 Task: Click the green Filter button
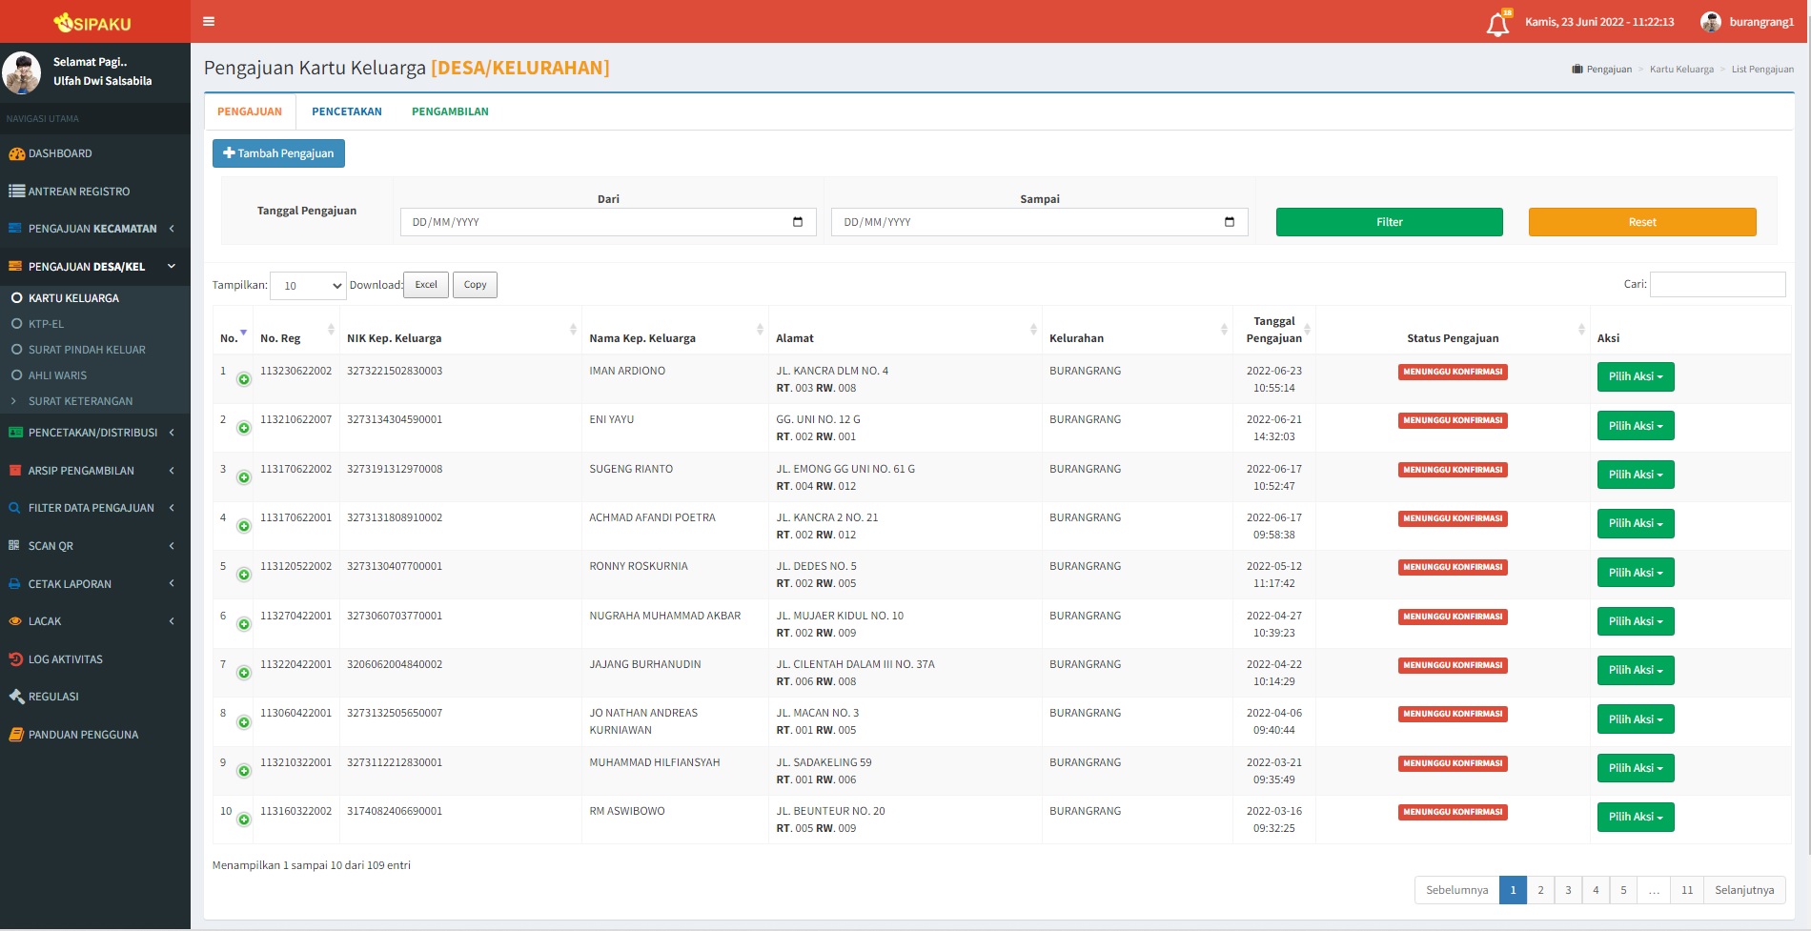click(x=1389, y=222)
